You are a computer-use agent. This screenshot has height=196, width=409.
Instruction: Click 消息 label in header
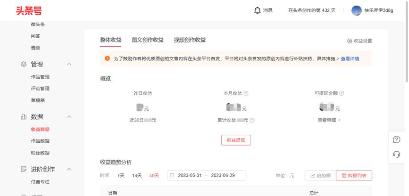(268, 10)
